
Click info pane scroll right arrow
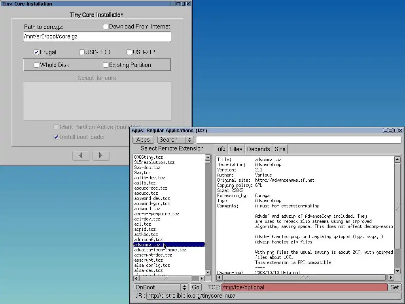point(391,277)
